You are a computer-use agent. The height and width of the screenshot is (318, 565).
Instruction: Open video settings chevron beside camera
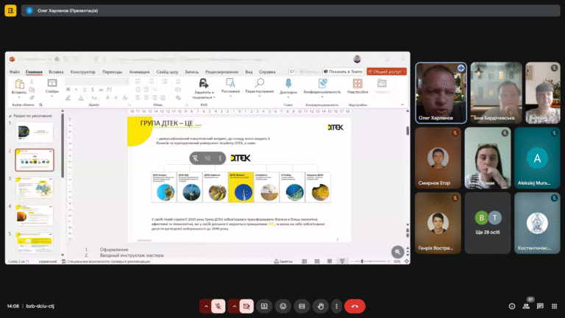point(234,306)
